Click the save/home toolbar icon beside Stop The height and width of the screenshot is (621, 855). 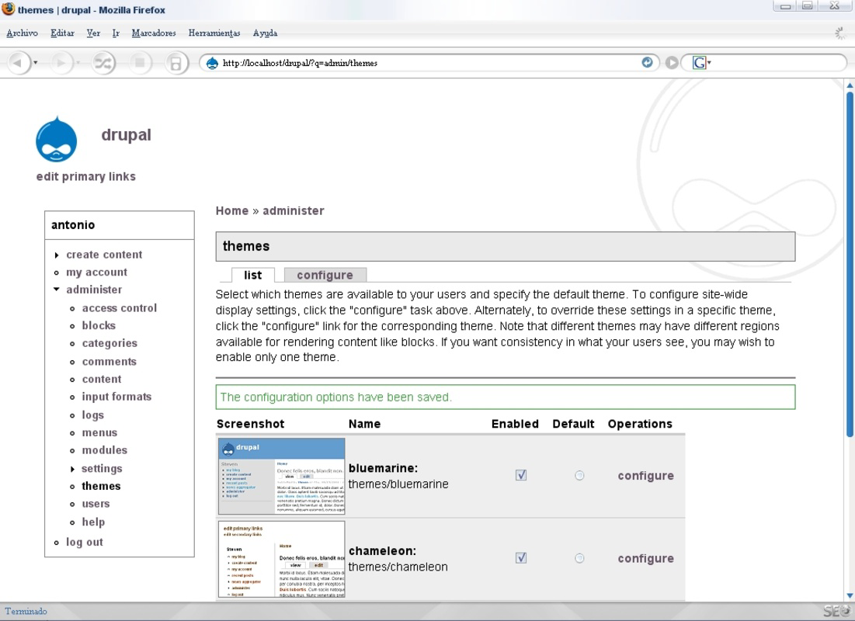[176, 63]
